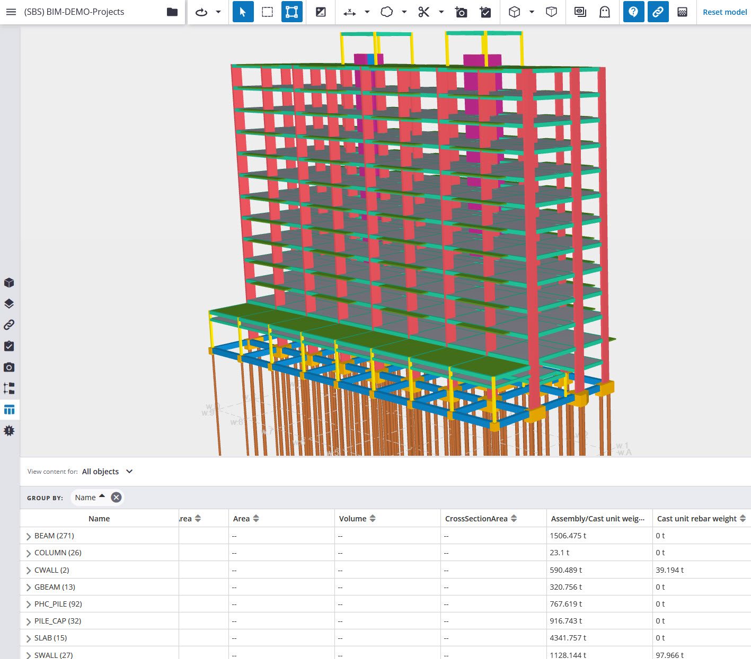
Task: Toggle the invert colors display option
Action: coord(320,12)
